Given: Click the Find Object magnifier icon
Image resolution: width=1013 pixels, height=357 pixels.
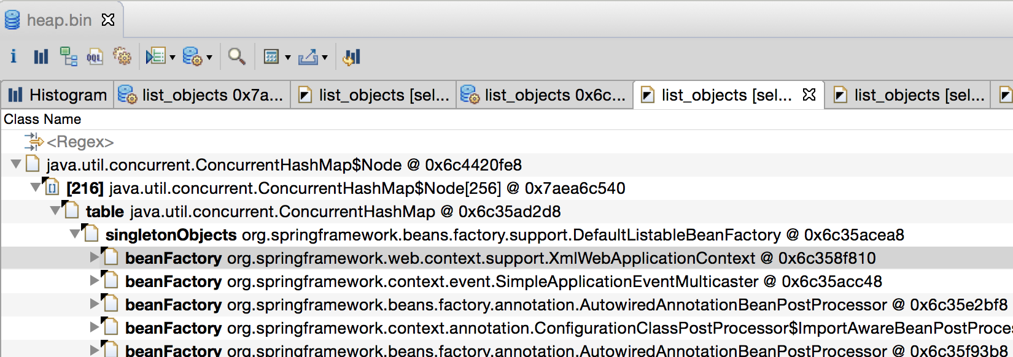Looking at the screenshot, I should point(236,57).
